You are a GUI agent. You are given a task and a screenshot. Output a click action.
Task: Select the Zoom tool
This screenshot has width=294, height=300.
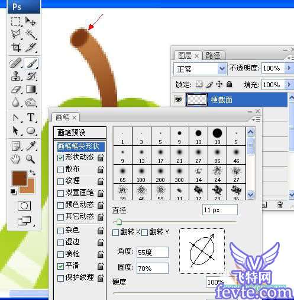(30, 159)
